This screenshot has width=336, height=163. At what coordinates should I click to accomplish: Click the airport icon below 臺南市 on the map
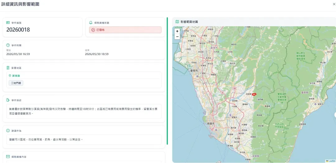point(197,76)
